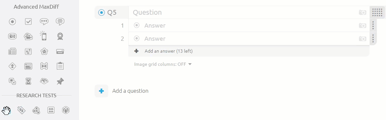
Task: Select the hidden eye element icon
Action: pos(44,81)
